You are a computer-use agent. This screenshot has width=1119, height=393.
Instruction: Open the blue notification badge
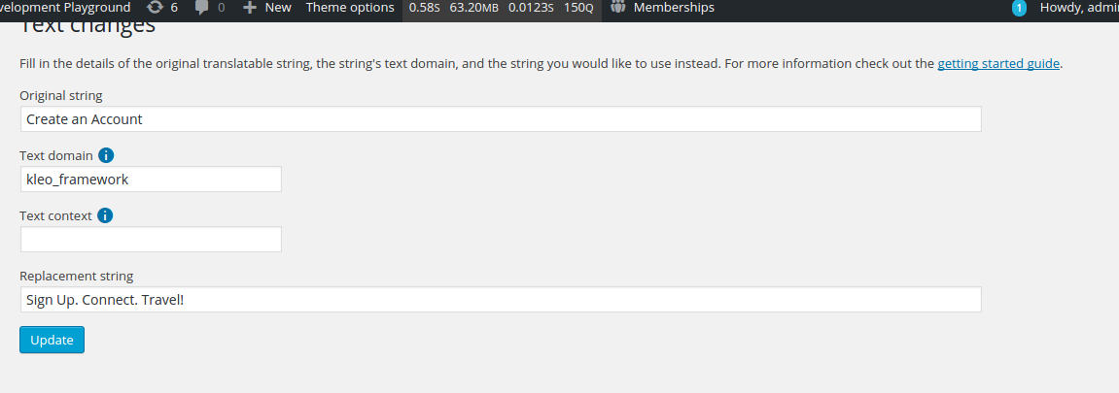[1019, 9]
